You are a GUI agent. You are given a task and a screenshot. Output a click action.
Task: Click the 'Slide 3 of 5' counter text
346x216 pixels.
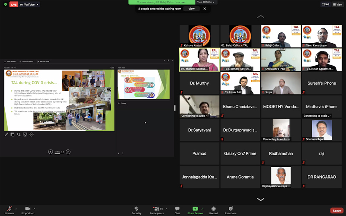(59, 152)
